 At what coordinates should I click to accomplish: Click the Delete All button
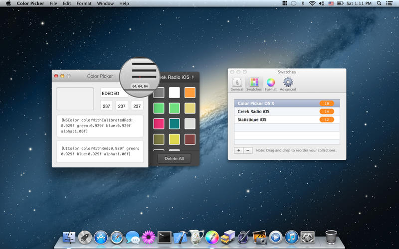(x=174, y=158)
